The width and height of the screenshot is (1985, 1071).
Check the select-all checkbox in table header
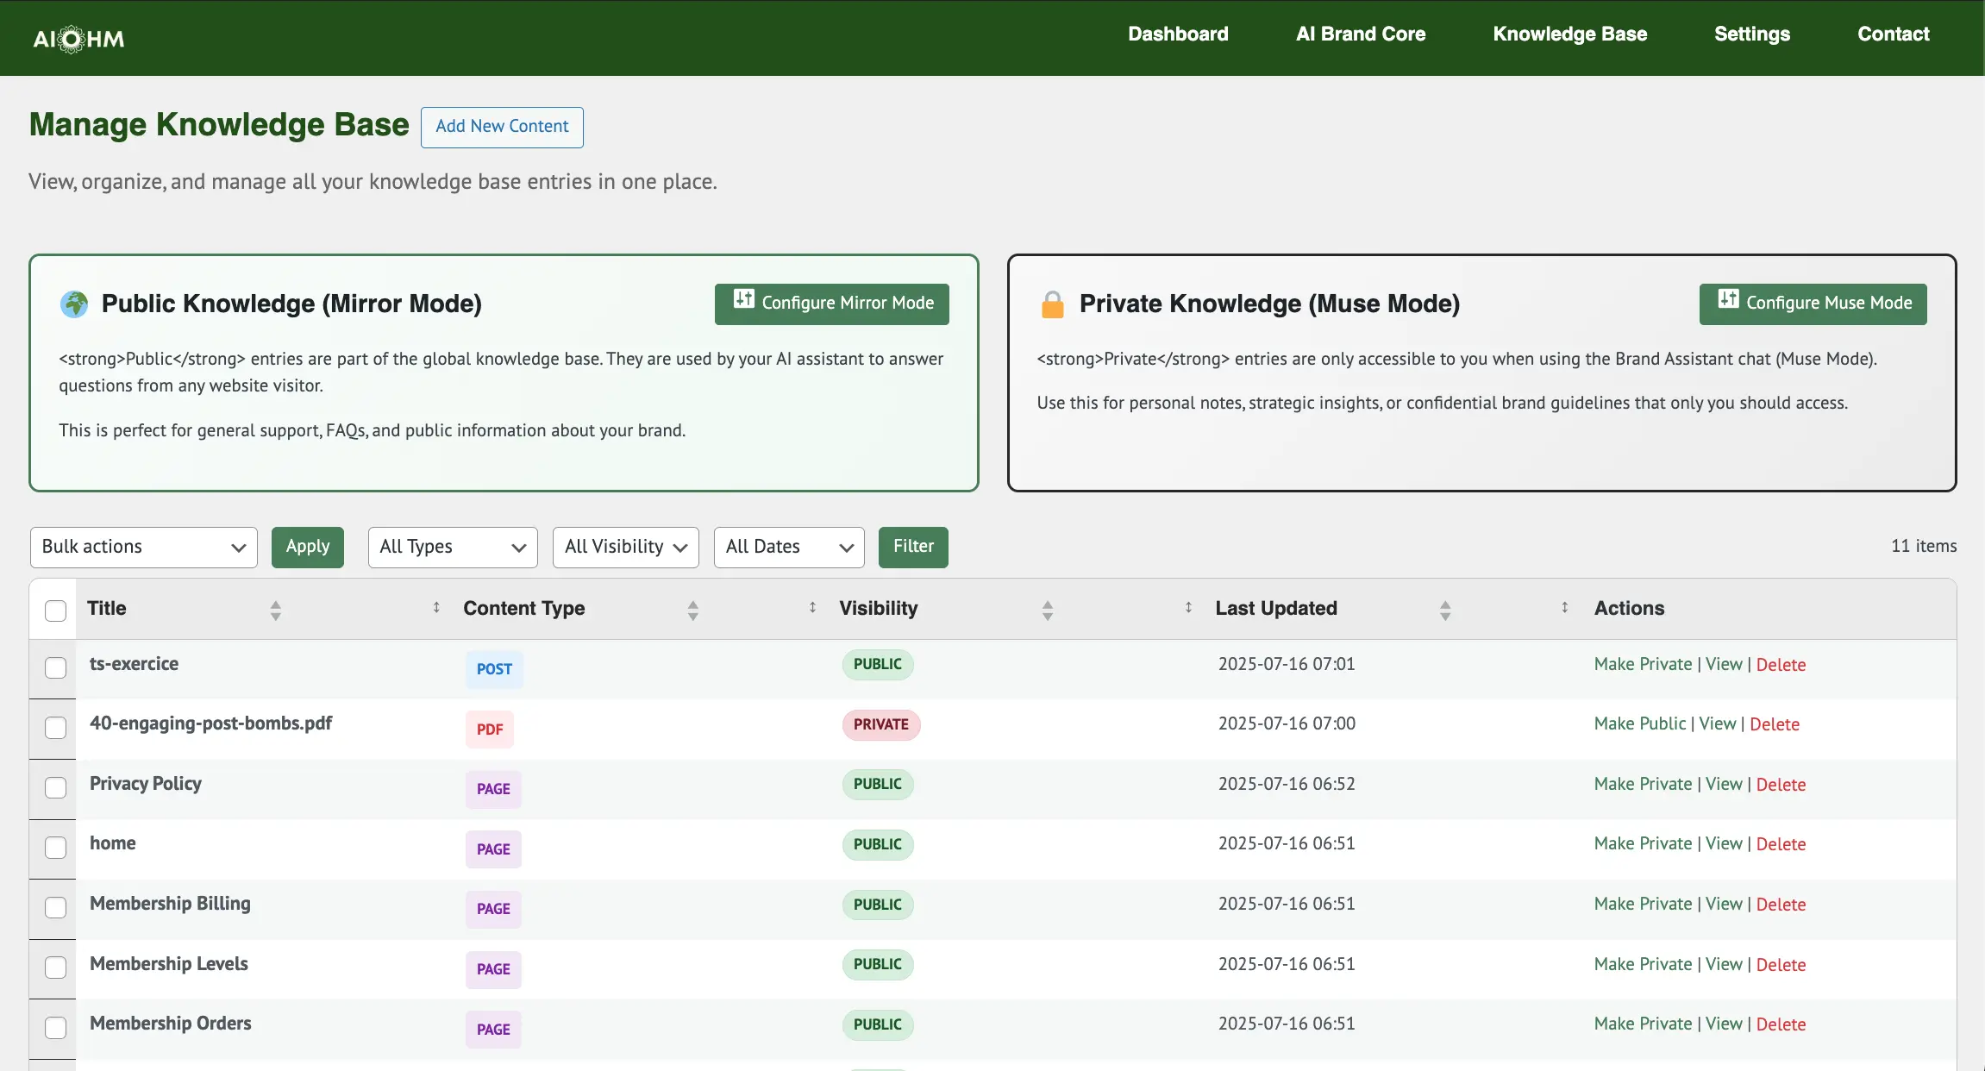coord(55,611)
